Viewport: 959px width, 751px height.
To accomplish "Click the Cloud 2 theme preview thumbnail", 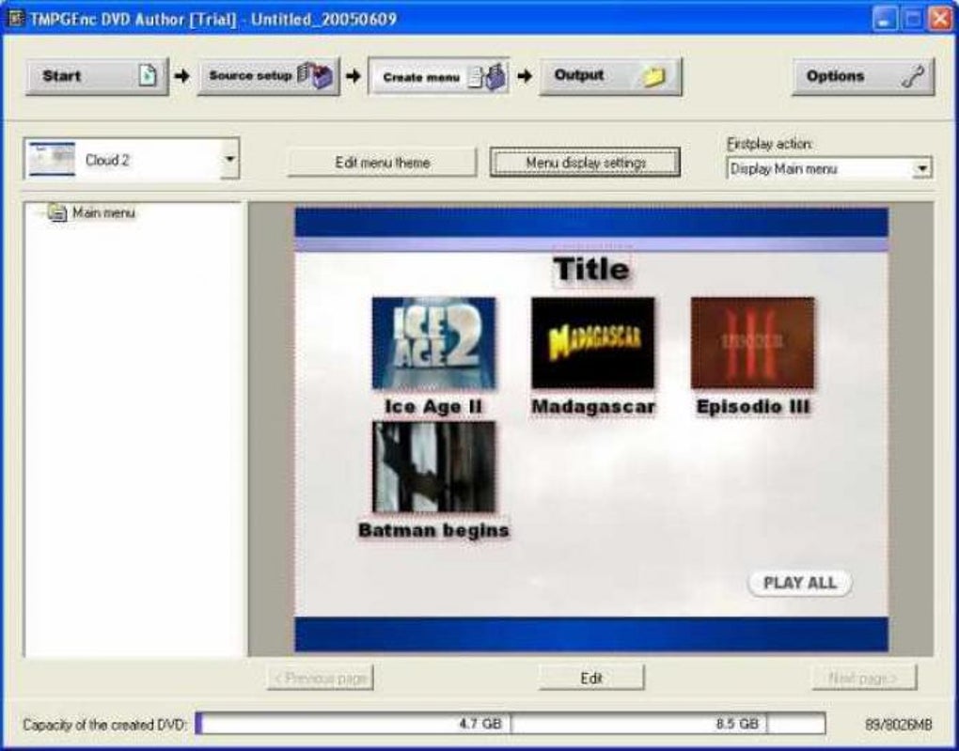I will point(52,159).
